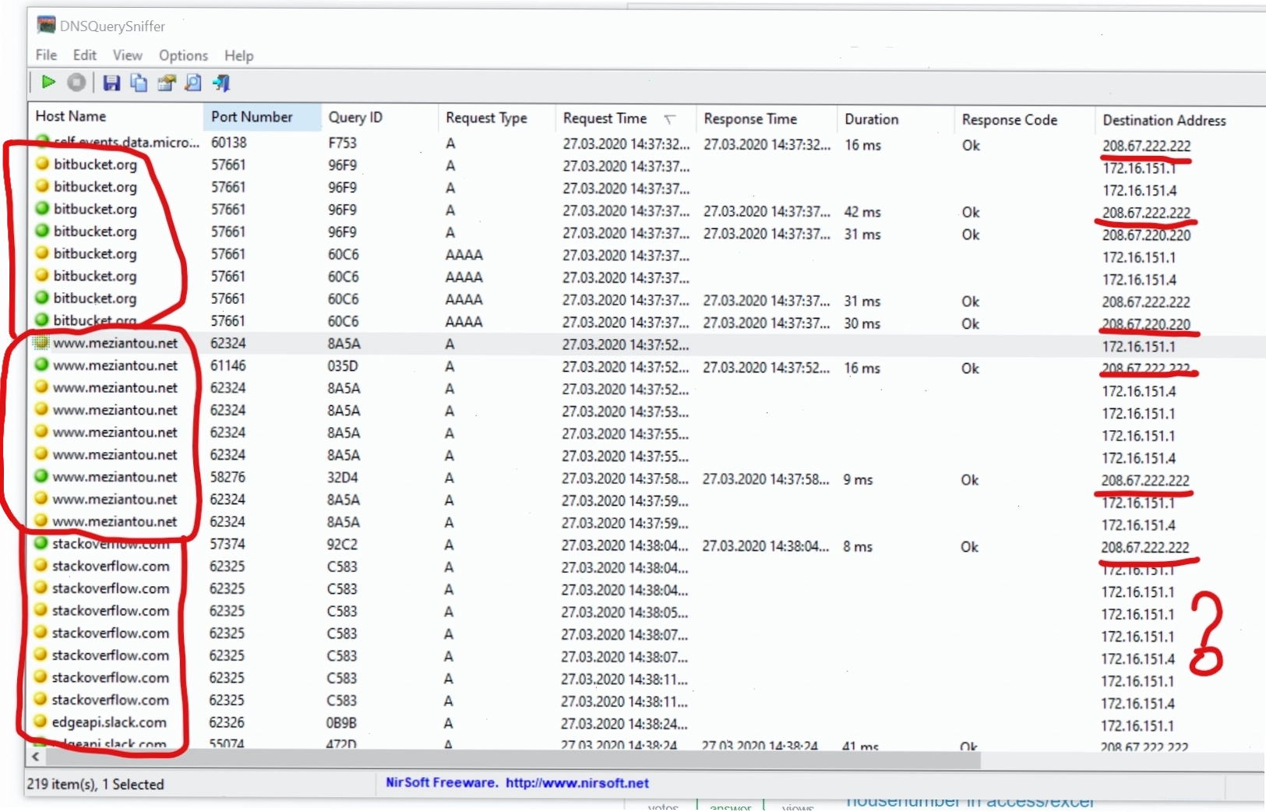Open the Help menu
Screen dimensions: 1266x812
[238, 55]
